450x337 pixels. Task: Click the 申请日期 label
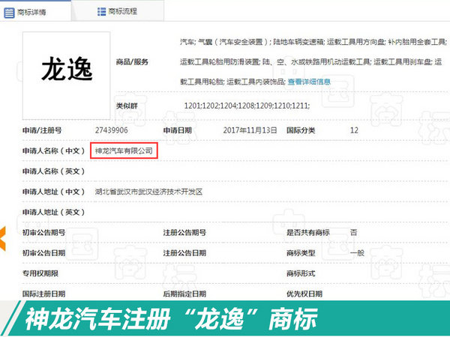coord(177,130)
